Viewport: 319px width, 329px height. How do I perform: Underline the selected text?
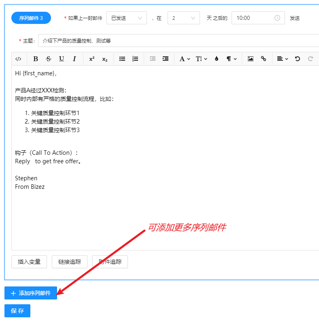(x=62, y=59)
